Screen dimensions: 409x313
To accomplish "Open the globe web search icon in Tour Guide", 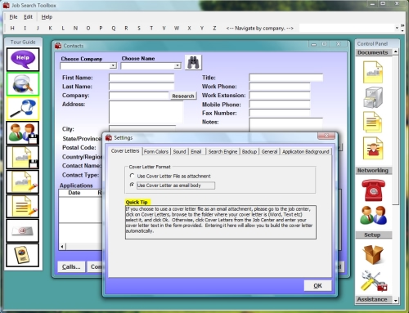I will point(23,84).
